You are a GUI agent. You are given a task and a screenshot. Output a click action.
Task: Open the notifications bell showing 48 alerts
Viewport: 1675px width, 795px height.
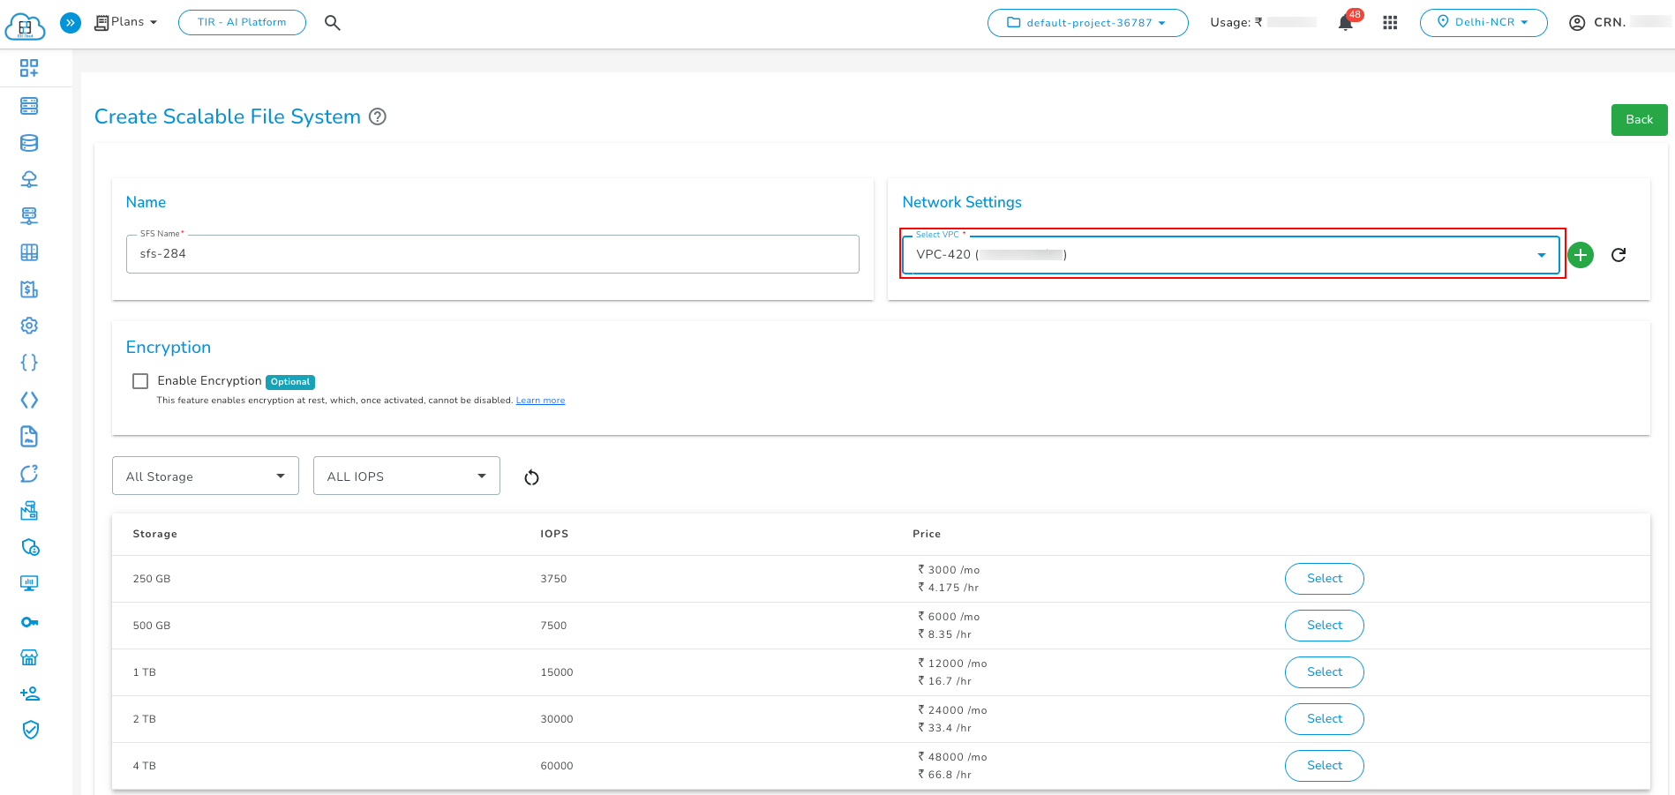(x=1345, y=22)
